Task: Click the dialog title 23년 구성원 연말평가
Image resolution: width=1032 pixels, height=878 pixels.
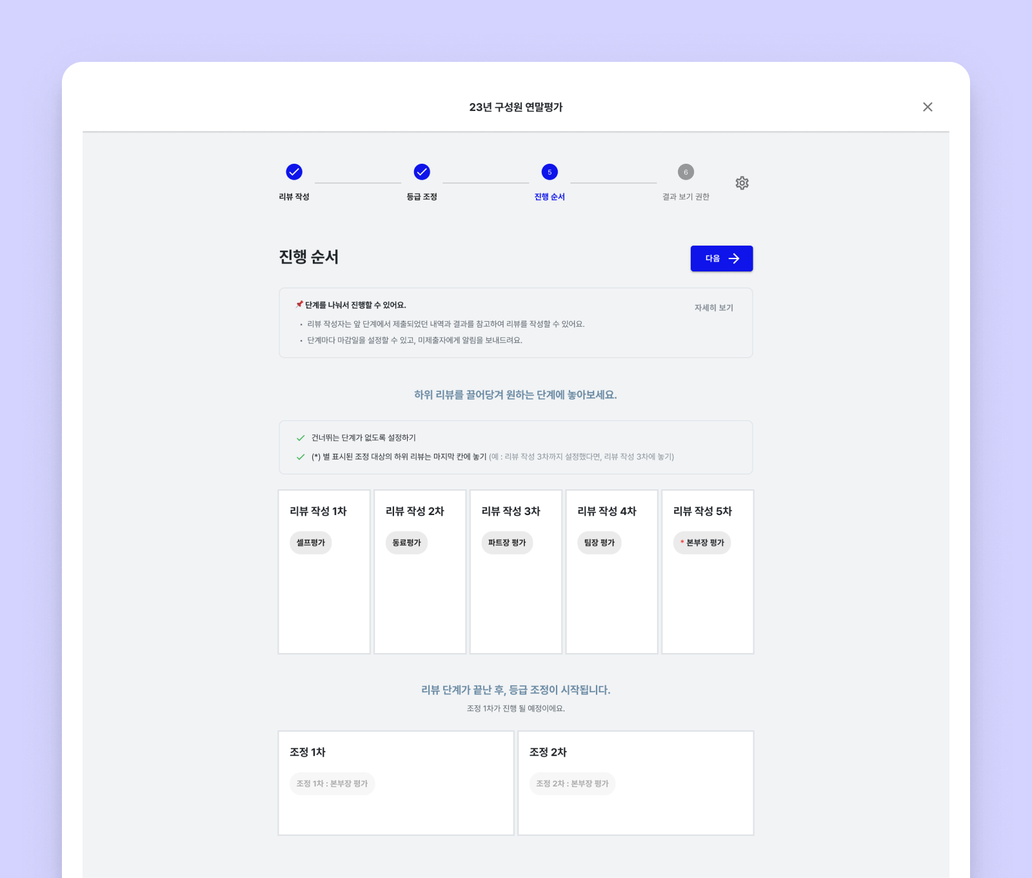Action: point(516,107)
